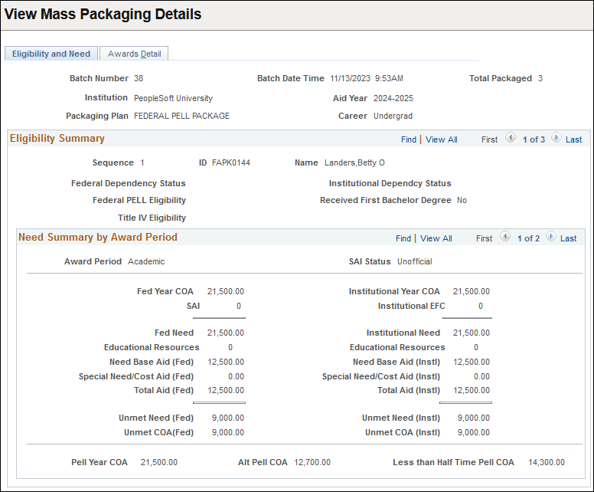Click the Sequence value 1
The image size is (594, 492).
[x=142, y=162]
